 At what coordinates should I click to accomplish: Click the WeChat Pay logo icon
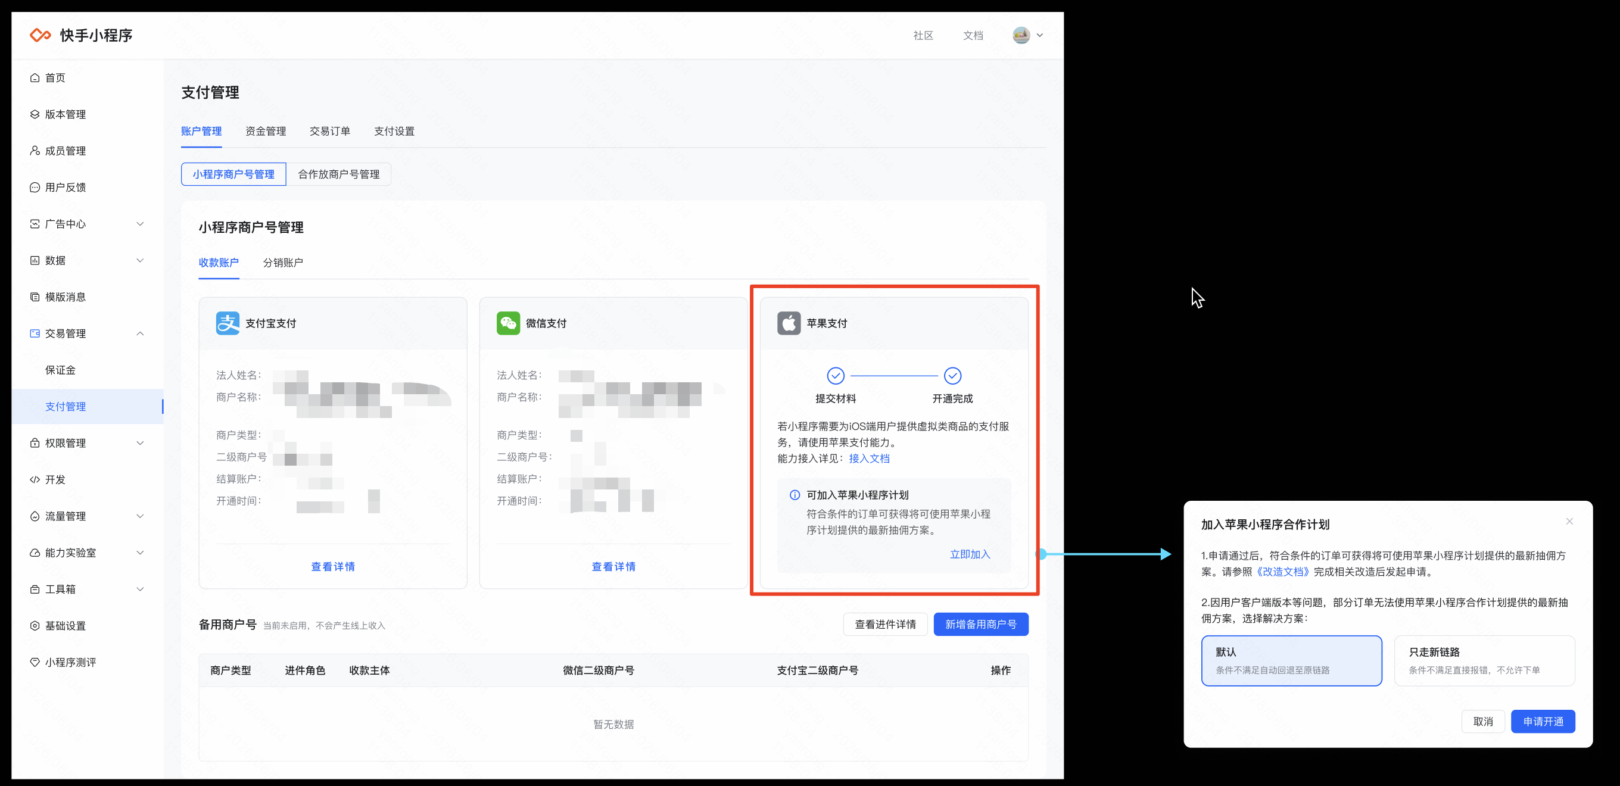coord(508,323)
